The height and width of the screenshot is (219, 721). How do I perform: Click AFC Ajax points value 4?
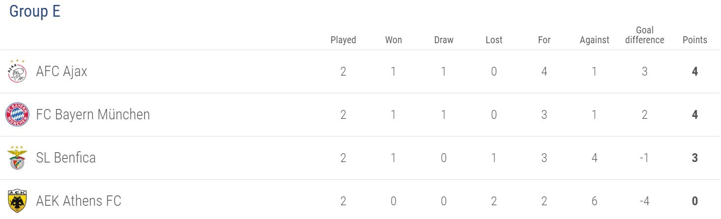coord(695,72)
